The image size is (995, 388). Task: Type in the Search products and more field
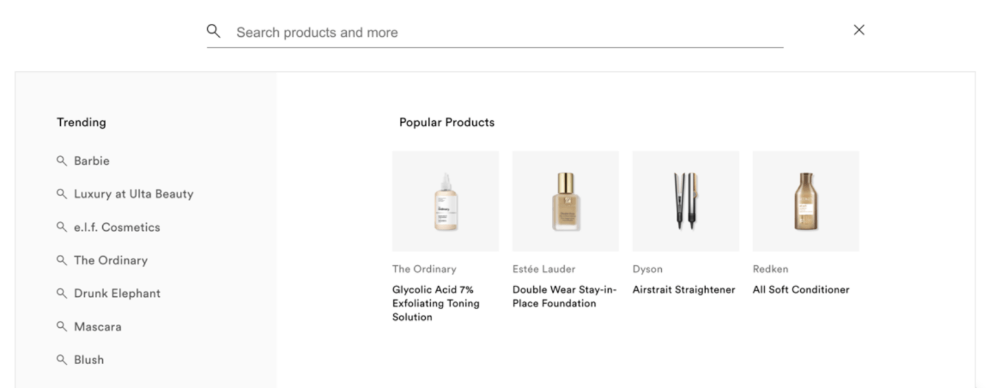(x=505, y=32)
